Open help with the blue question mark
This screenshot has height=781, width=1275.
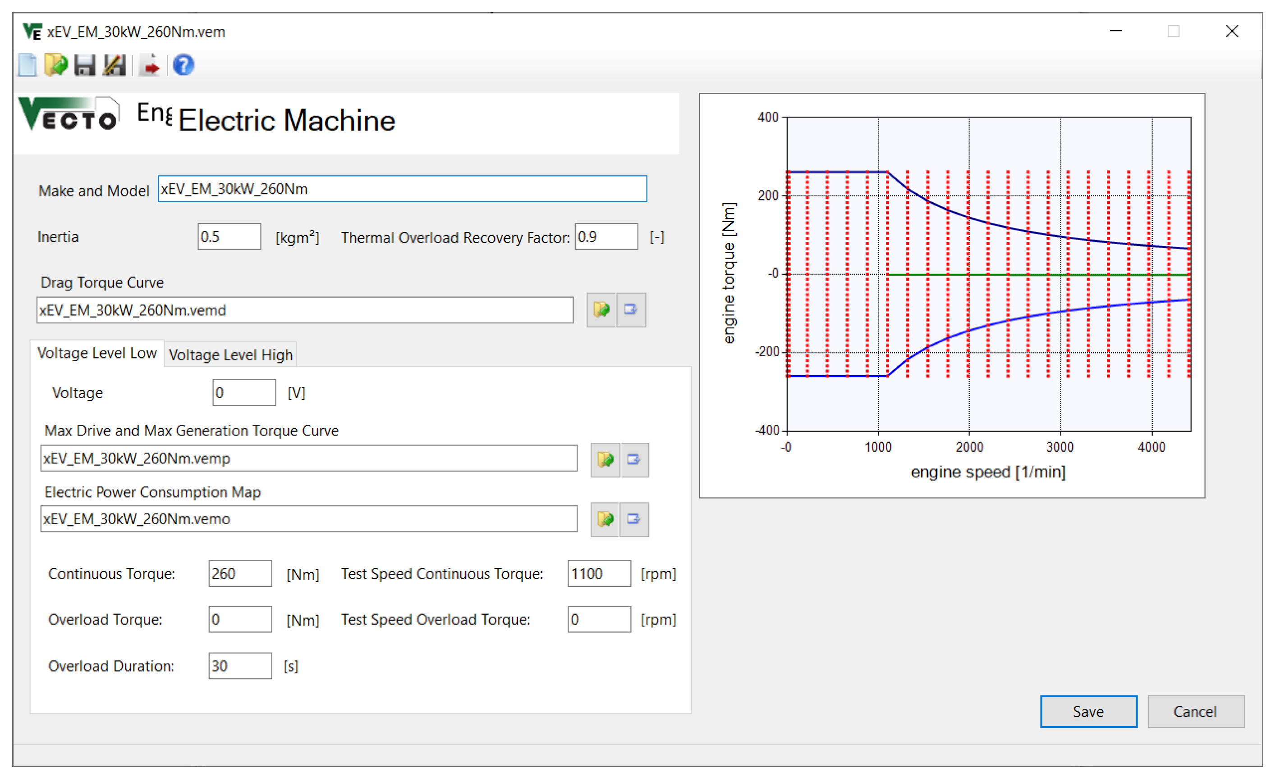click(x=183, y=65)
